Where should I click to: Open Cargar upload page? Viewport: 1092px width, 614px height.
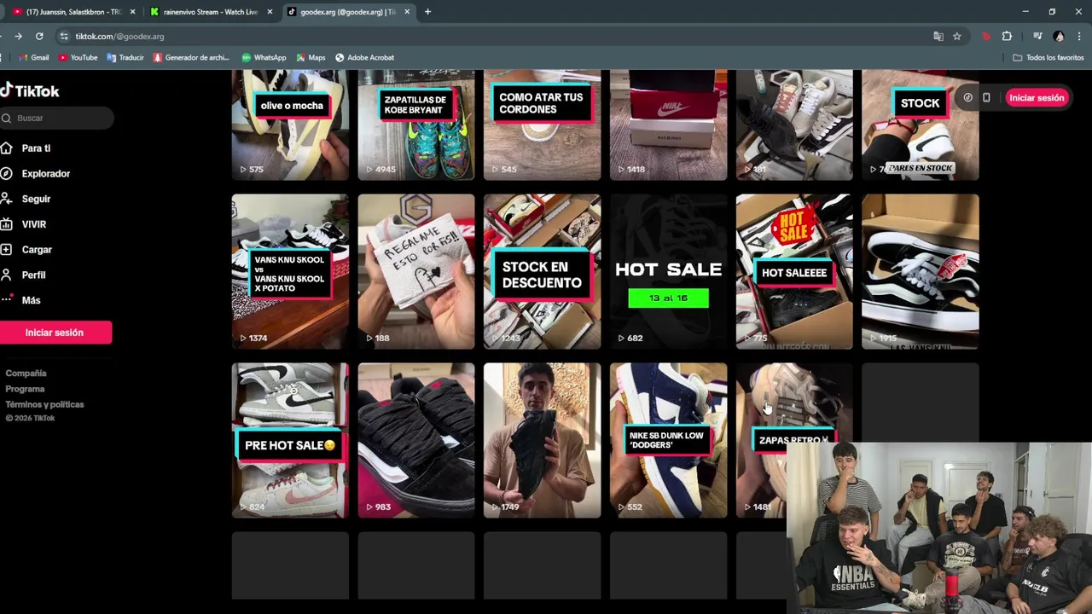[x=37, y=250]
